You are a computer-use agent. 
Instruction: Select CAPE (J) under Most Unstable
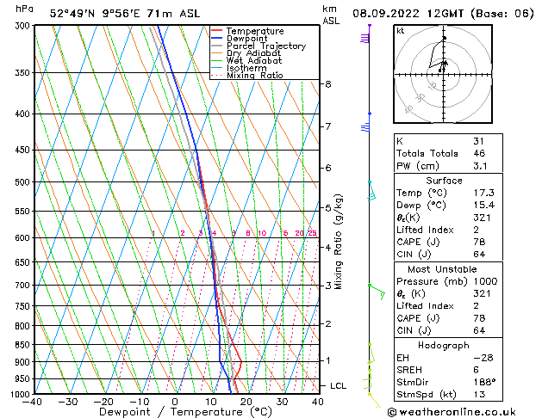pyautogui.click(x=418, y=318)
